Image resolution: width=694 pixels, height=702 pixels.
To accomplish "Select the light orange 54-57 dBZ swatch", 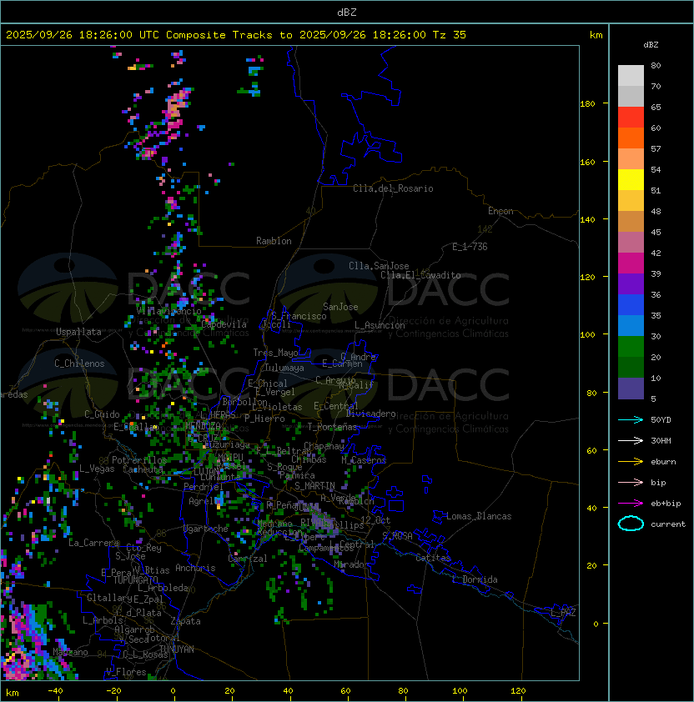I will click(x=631, y=159).
